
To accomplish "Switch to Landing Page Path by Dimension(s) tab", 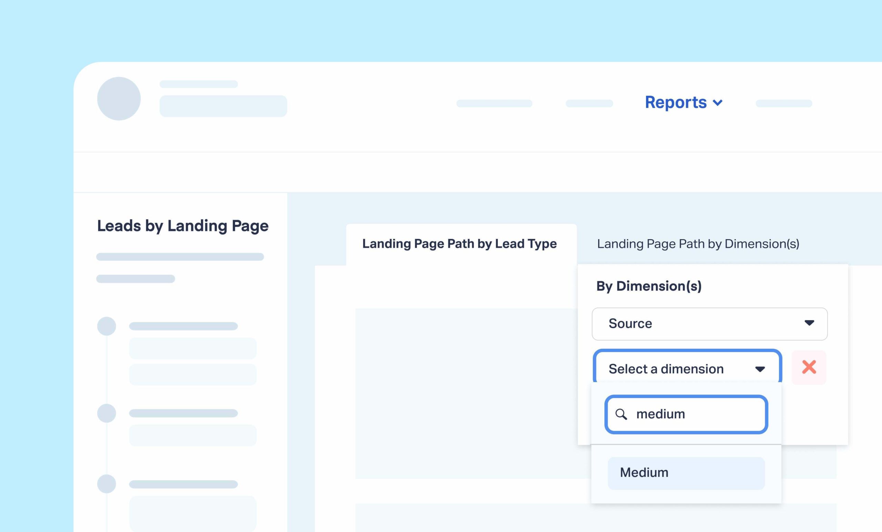I will click(698, 244).
